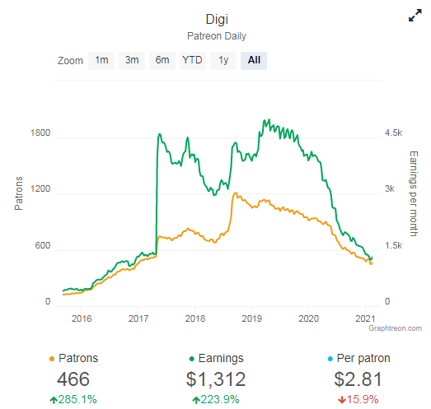Viewport: 431px width, 409px height.
Task: Click the 285.1% patrons change
Action: pyautogui.click(x=77, y=399)
